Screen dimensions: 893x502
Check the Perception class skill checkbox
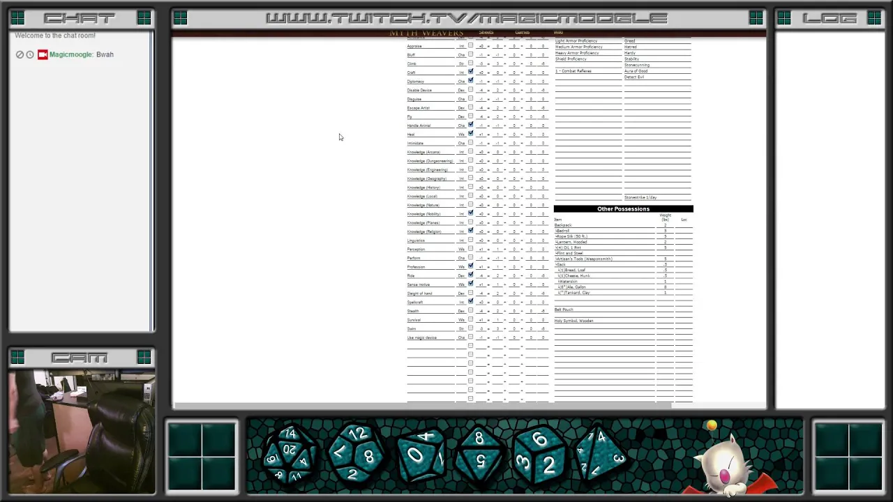click(x=470, y=248)
